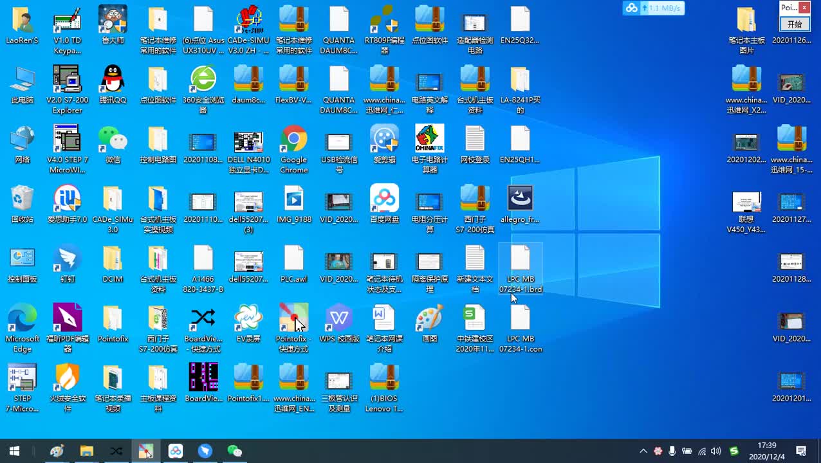Image resolution: width=821 pixels, height=463 pixels.
Task: Launch Google Chrome desktop shortcut
Action: (294, 150)
